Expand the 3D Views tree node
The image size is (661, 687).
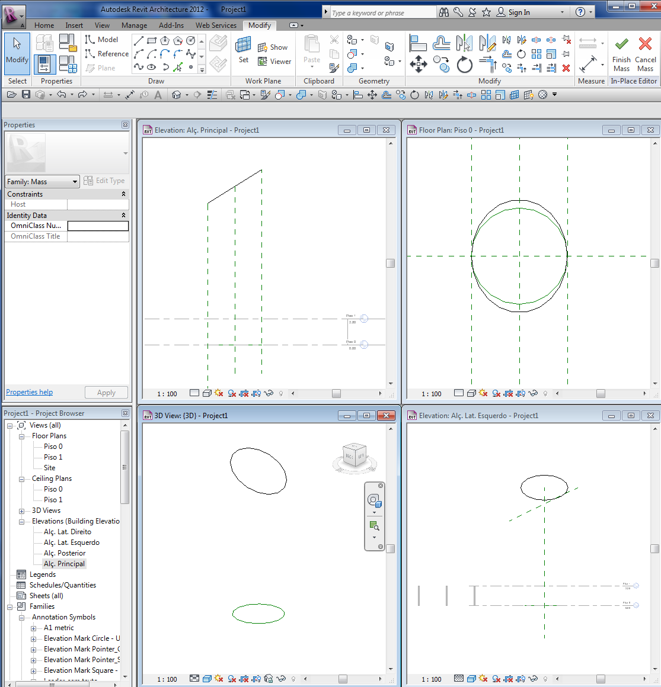coord(21,511)
